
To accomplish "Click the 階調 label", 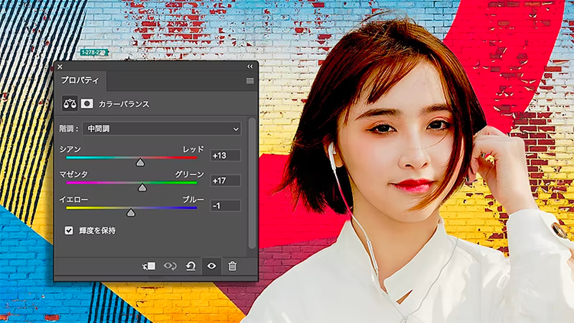I will click(68, 129).
